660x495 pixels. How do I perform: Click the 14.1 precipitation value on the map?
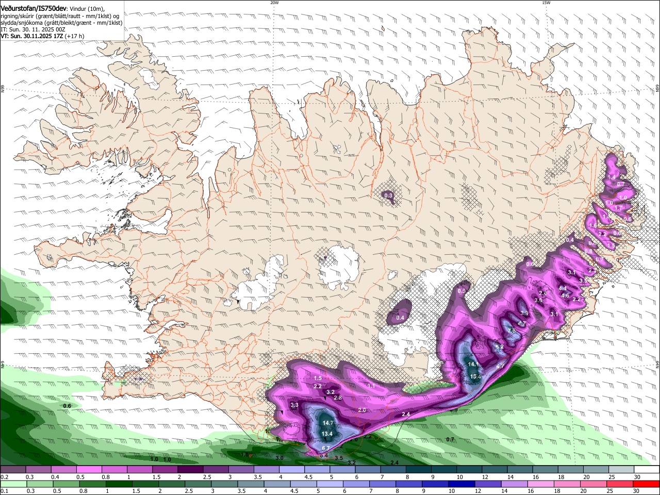point(473,364)
